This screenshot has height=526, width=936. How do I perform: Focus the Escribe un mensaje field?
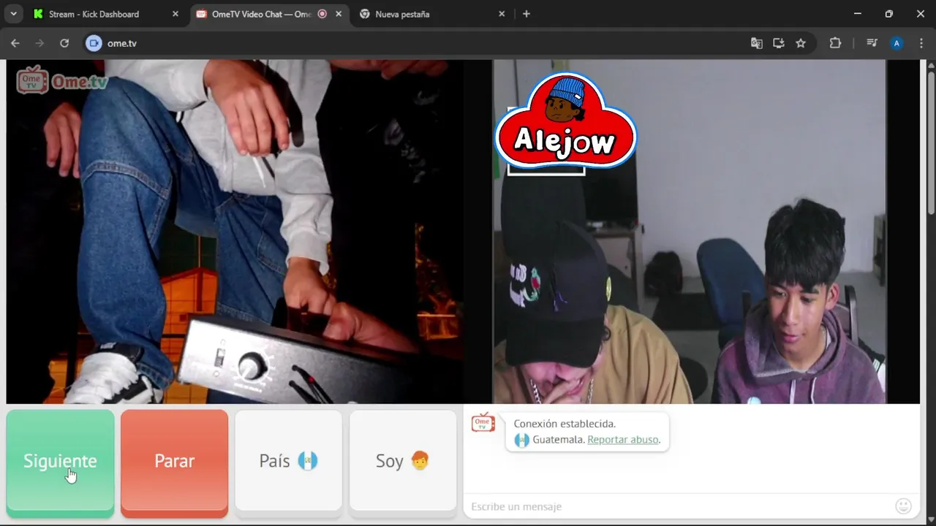click(x=680, y=506)
